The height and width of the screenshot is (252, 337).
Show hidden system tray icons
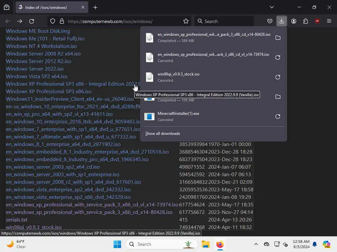256,244
